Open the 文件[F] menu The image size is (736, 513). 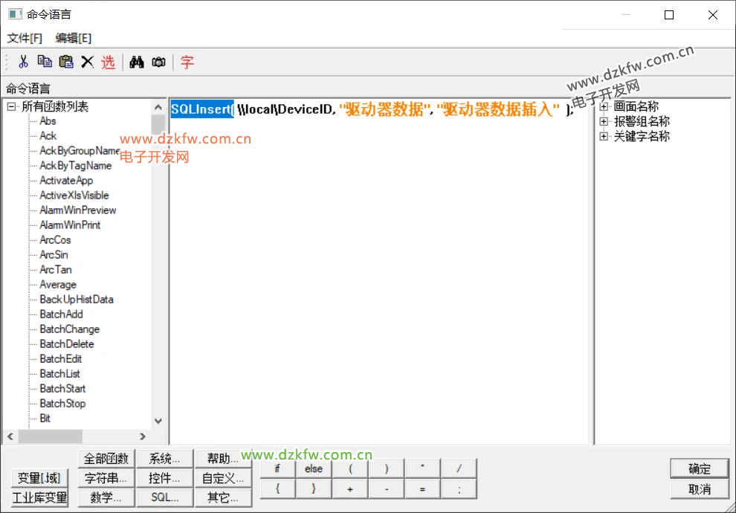[x=25, y=38]
